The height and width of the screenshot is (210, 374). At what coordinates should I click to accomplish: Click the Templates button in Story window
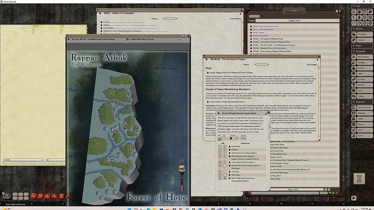254,17
